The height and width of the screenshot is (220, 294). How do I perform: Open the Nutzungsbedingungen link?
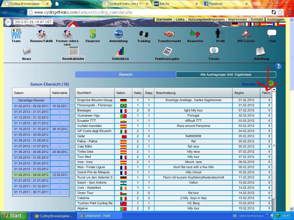206,19
